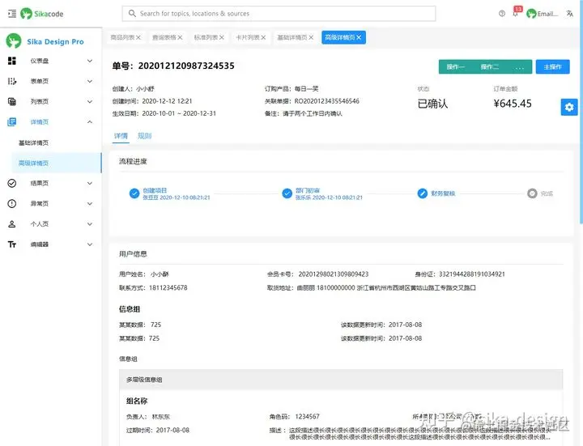This screenshot has width=583, height=446.
Task: Click the 表单页 form icon
Action: (12, 81)
